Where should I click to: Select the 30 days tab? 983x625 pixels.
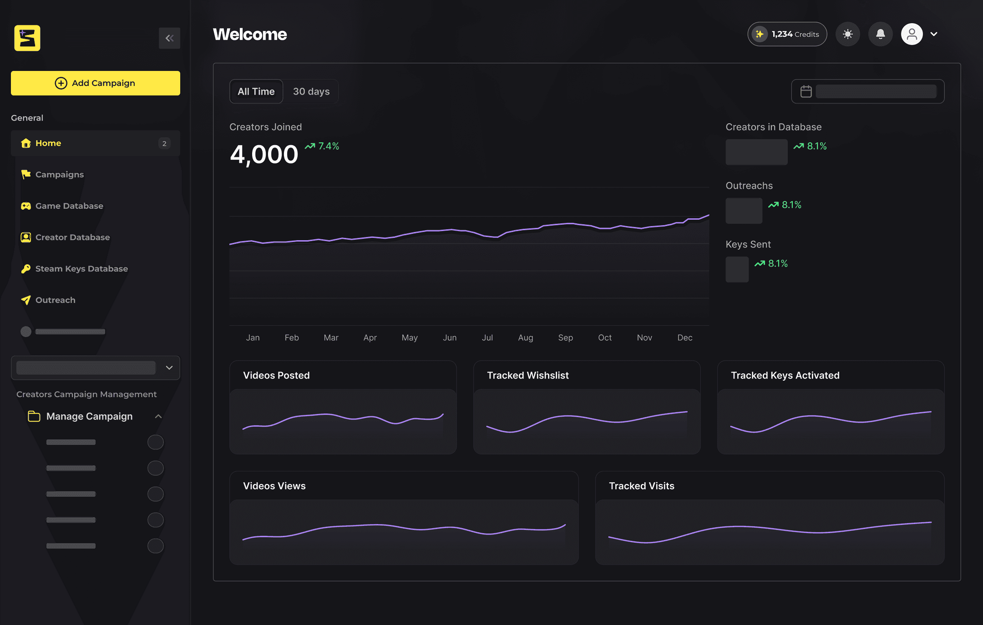(x=311, y=91)
